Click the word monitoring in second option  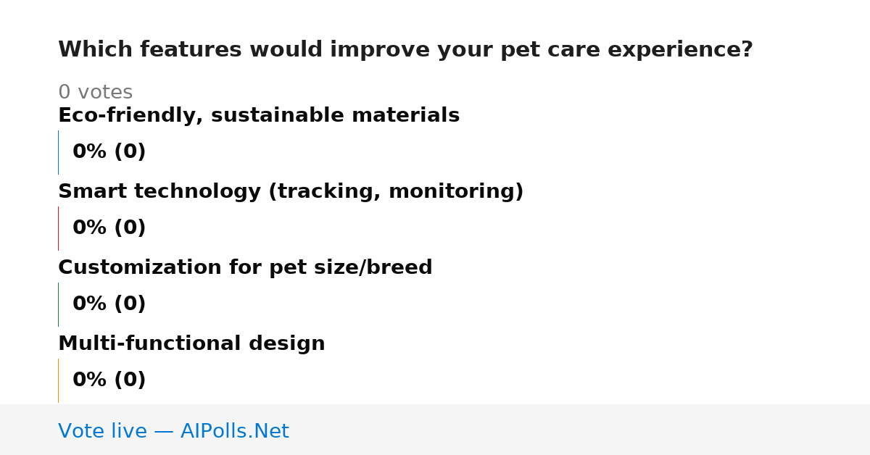452,192
